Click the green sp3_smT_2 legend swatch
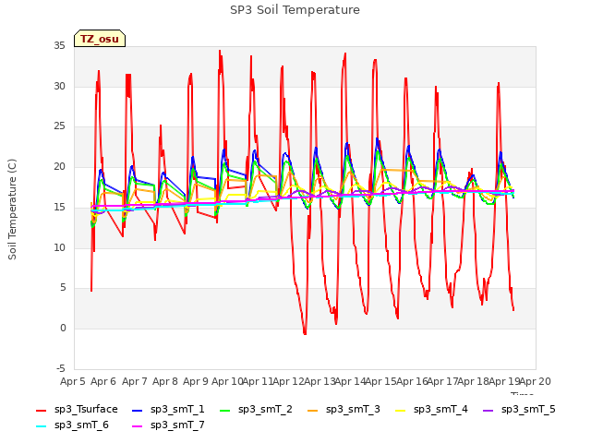 click(x=225, y=410)
